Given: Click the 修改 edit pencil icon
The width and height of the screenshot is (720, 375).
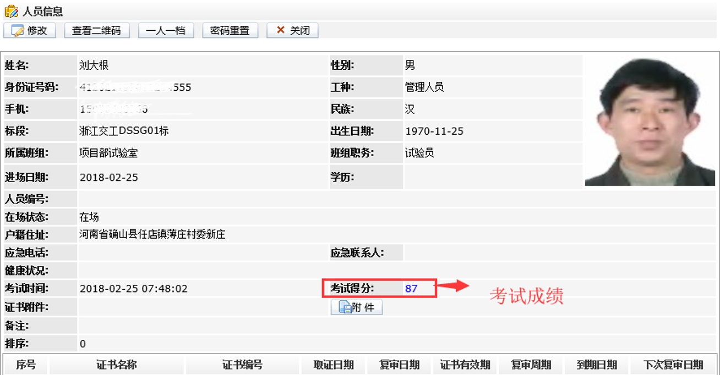Looking at the screenshot, I should coord(18,31).
